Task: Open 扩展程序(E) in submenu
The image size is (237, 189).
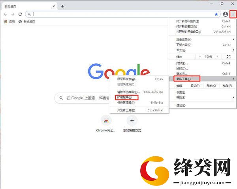Action: coord(139,97)
